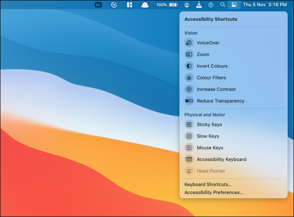Image resolution: width=294 pixels, height=217 pixels.
Task: Click the Vision section label
Action: coord(191,33)
